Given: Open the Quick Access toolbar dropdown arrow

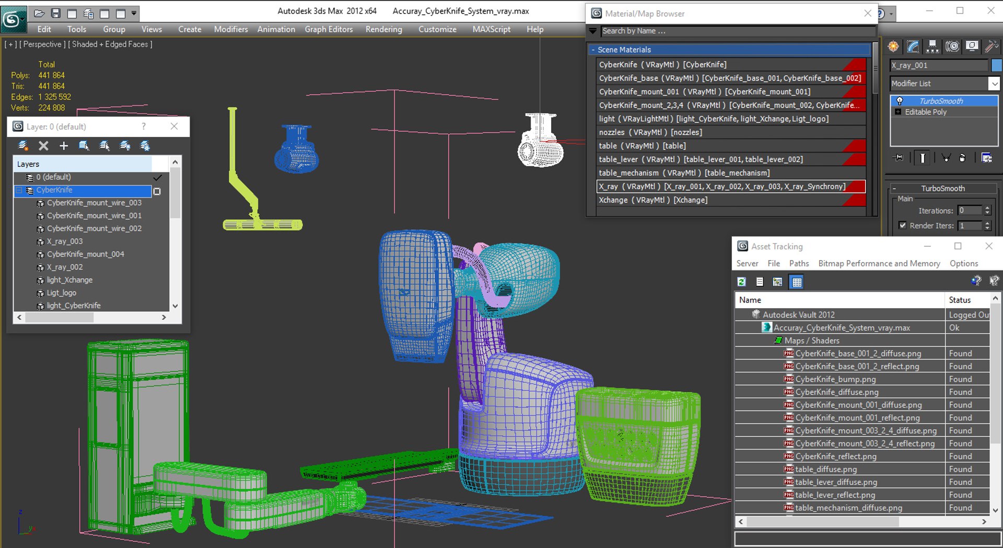Looking at the screenshot, I should click(134, 13).
